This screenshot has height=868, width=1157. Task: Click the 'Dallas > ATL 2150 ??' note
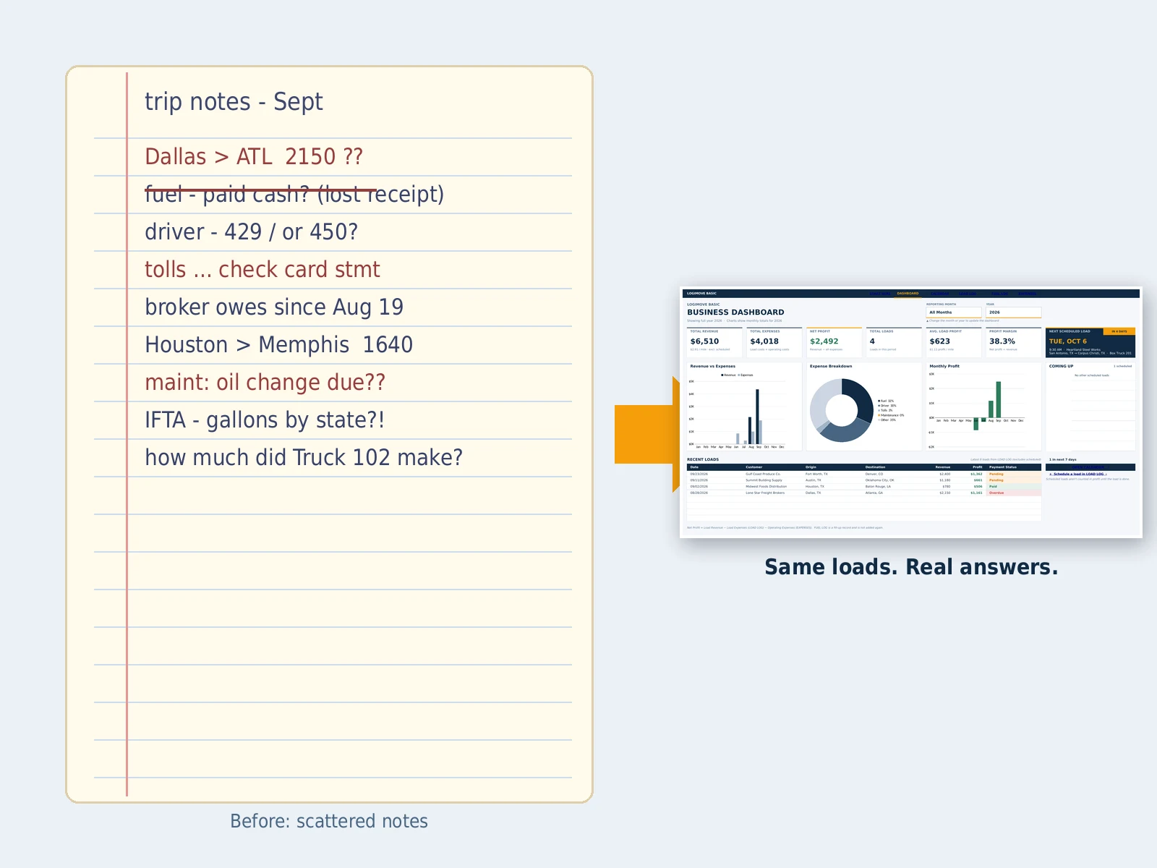(x=254, y=157)
